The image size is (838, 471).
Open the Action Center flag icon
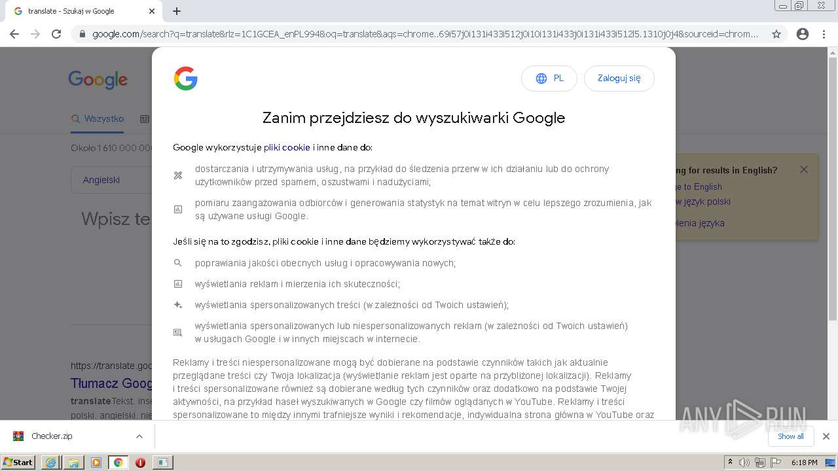click(776, 462)
